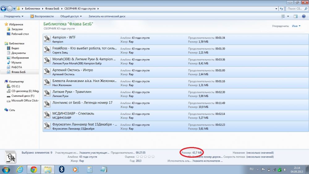309x174 pixels.
Task: Choose Записать на оптический диск
Action: (x=107, y=16)
